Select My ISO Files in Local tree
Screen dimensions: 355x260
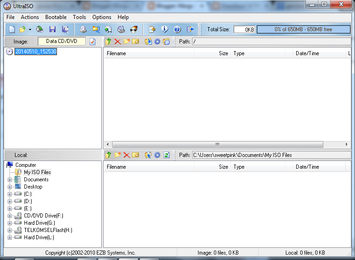point(38,172)
